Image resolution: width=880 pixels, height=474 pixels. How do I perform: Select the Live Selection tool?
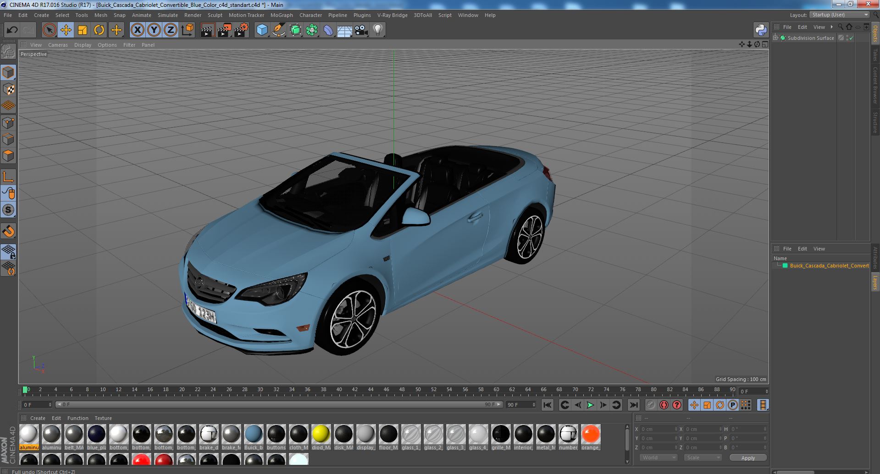pos(49,30)
